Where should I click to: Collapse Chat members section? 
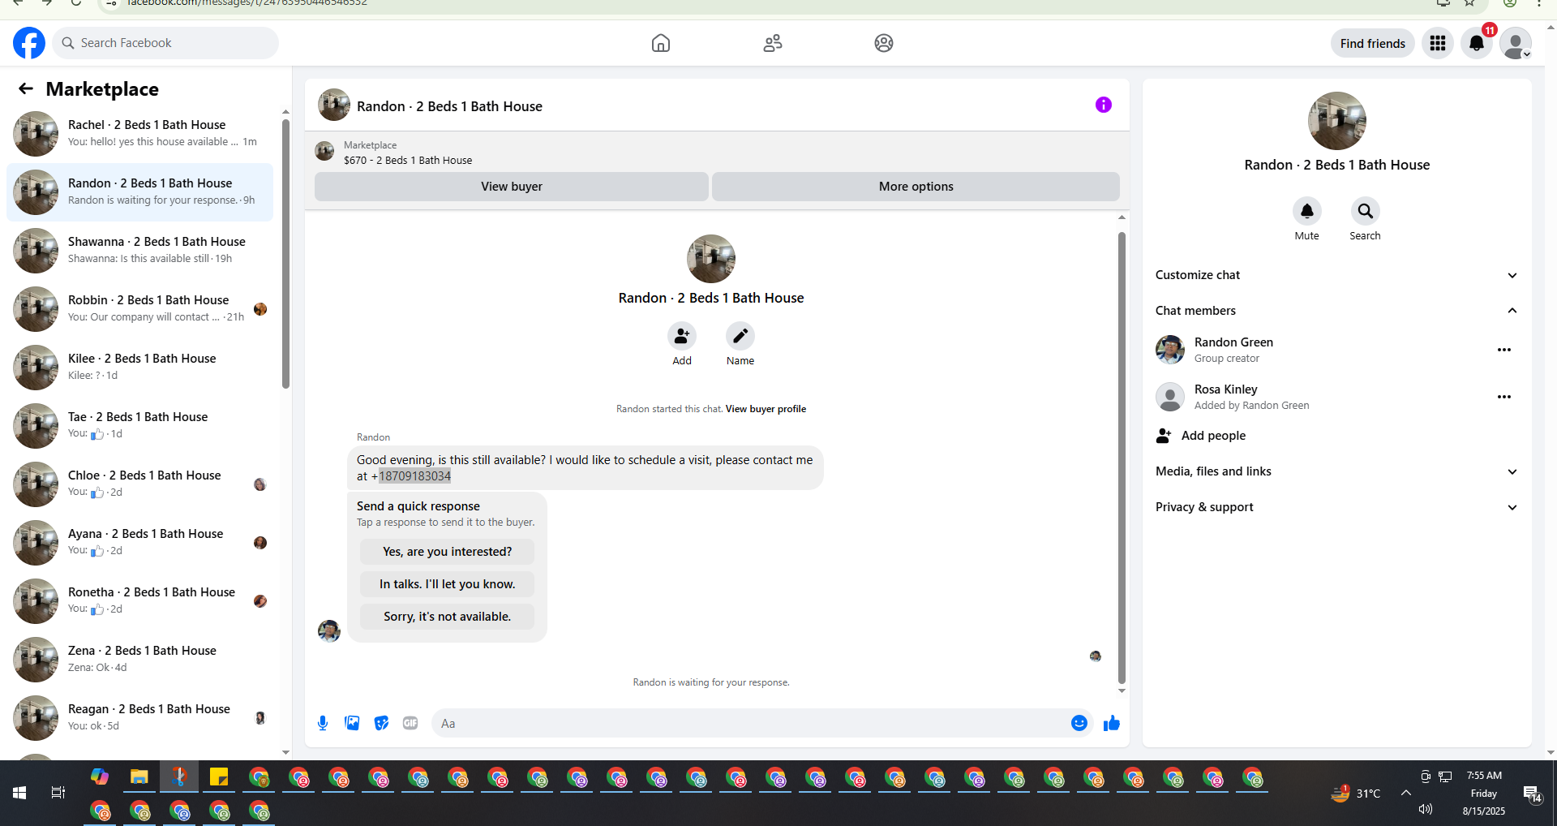tap(1337, 311)
